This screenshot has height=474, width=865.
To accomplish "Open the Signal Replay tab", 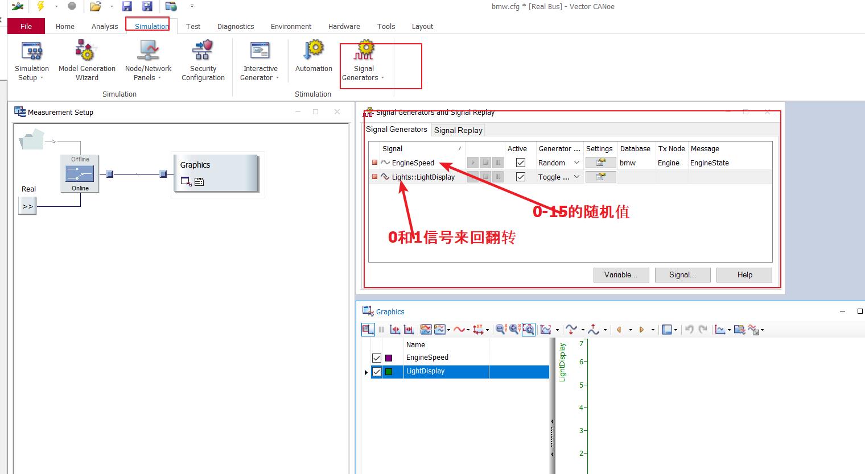I will point(458,130).
